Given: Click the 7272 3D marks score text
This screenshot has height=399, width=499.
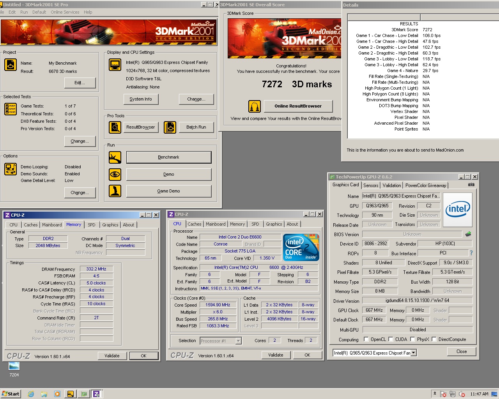Looking at the screenshot, I should click(x=297, y=84).
